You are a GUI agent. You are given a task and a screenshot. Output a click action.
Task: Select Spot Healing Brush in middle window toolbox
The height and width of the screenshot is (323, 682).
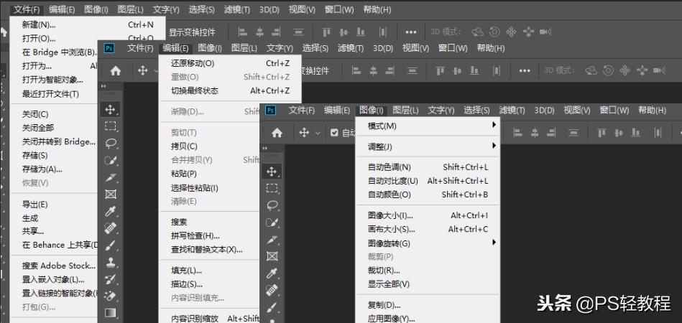pyautogui.click(x=111, y=228)
